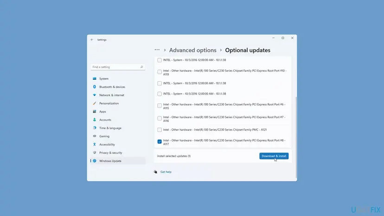Click the Gaming controller icon
The width and height of the screenshot is (384, 216).
95,136
